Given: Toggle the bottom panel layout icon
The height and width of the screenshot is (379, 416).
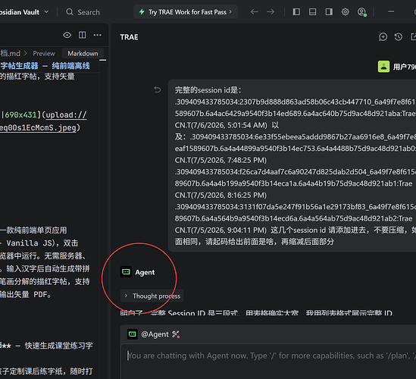Looking at the screenshot, I should click(312, 11).
